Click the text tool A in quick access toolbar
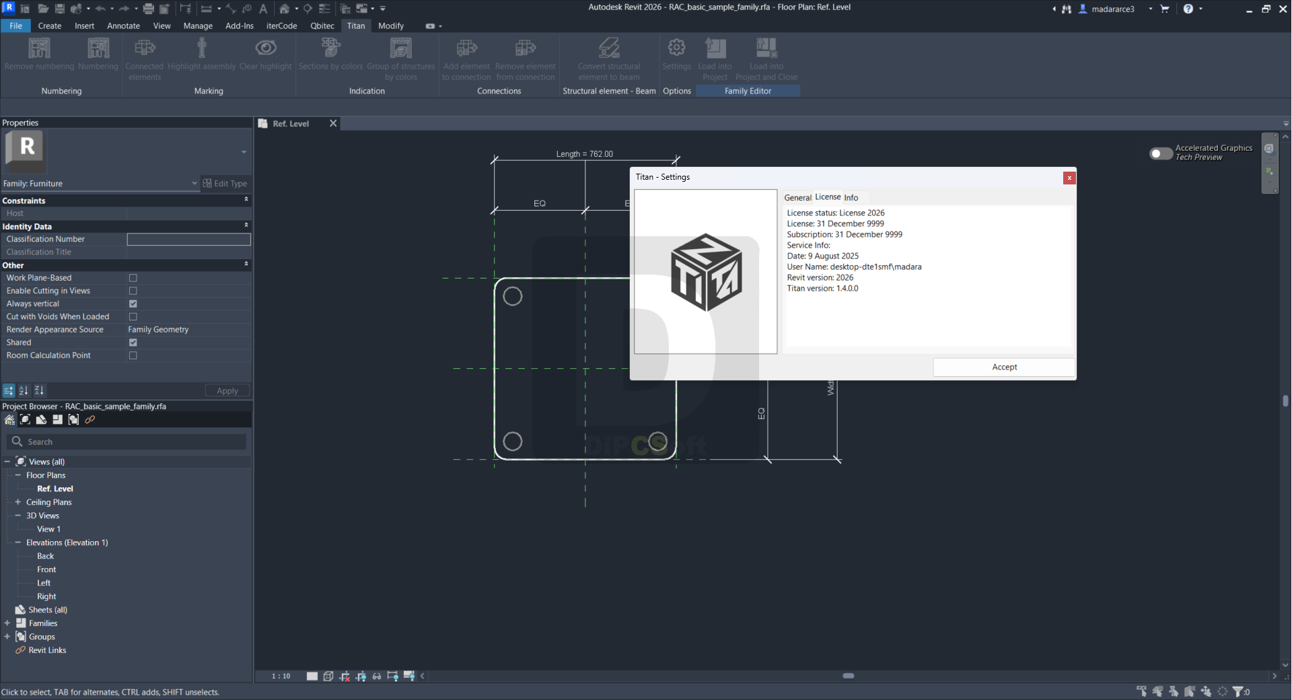 coord(263,9)
